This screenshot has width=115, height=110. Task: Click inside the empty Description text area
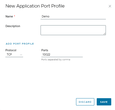click(73, 30)
